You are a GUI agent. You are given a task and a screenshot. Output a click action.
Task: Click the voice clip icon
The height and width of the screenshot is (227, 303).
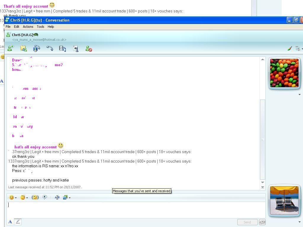click(x=45, y=197)
